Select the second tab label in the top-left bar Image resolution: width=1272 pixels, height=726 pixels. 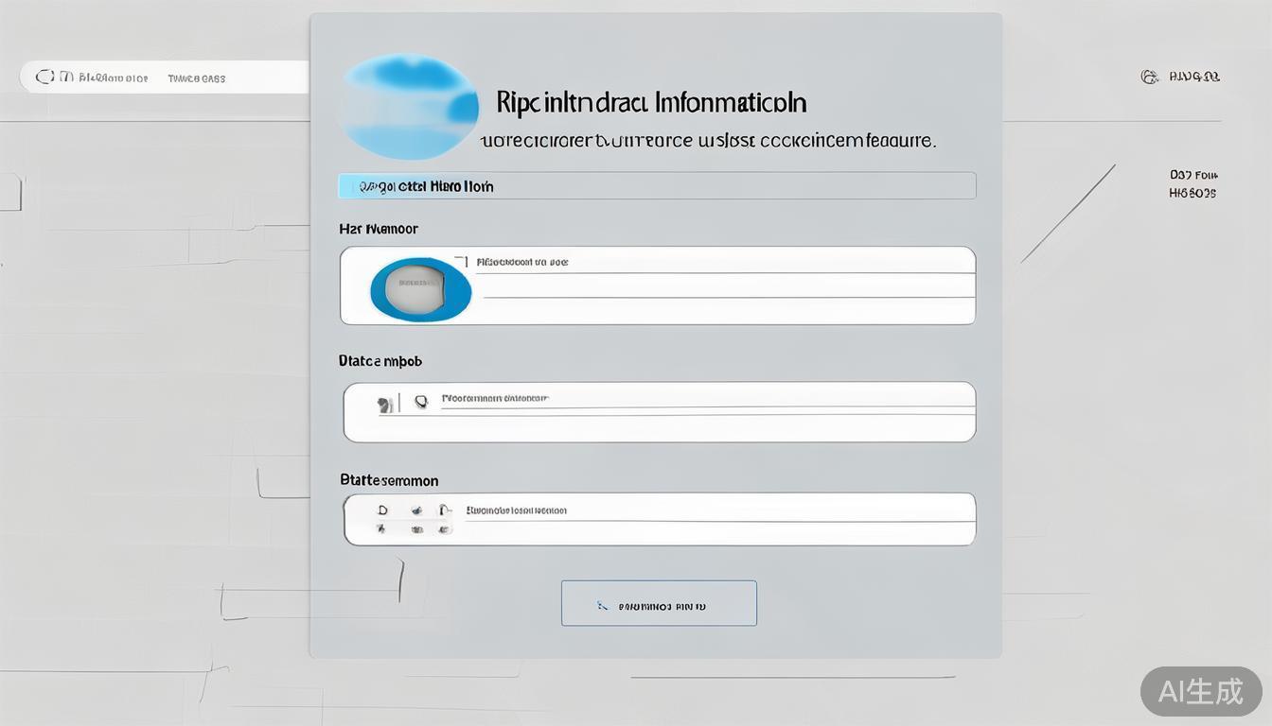pos(197,78)
